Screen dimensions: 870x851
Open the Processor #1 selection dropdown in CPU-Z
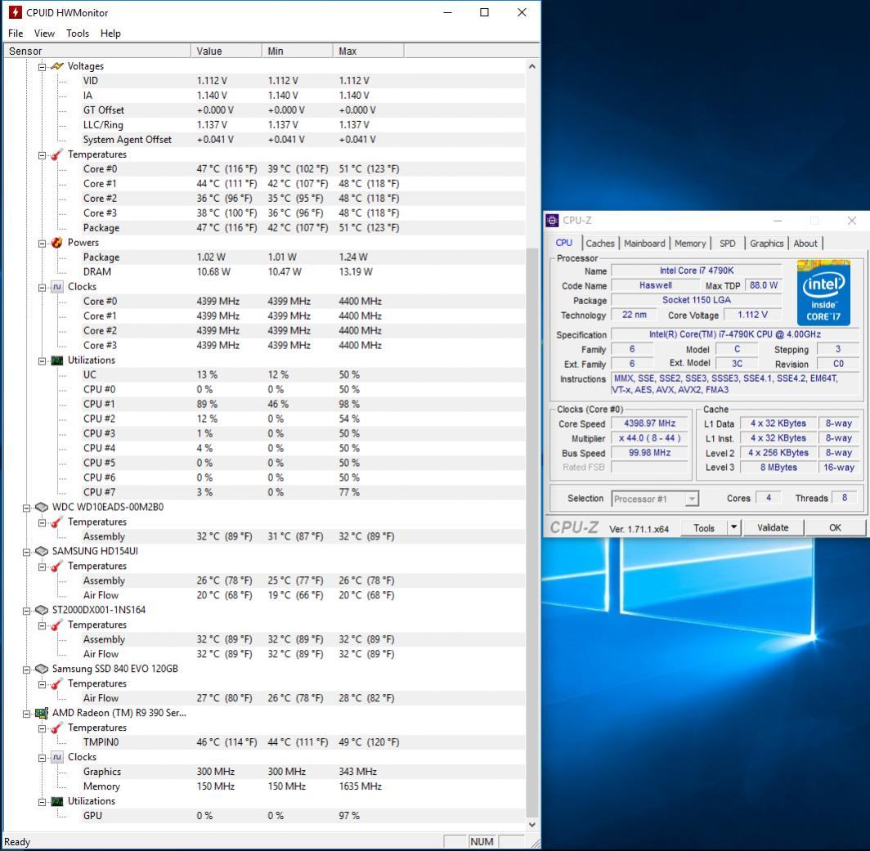click(x=692, y=499)
